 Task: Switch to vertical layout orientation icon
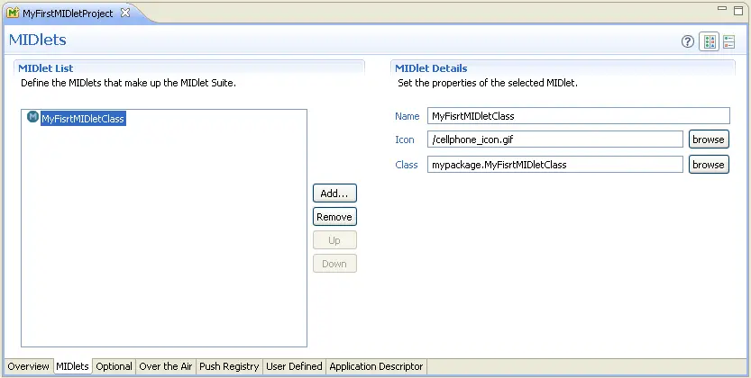(x=729, y=42)
